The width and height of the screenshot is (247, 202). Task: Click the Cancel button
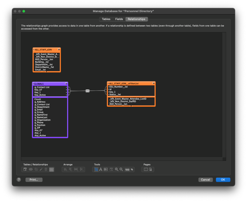205,180
